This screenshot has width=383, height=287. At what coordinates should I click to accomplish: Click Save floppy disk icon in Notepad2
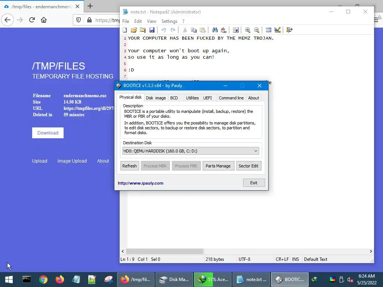pyautogui.click(x=152, y=30)
